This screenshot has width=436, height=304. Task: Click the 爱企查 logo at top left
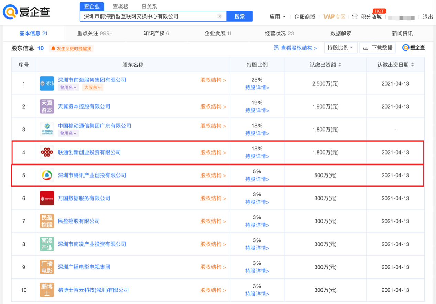26,12
